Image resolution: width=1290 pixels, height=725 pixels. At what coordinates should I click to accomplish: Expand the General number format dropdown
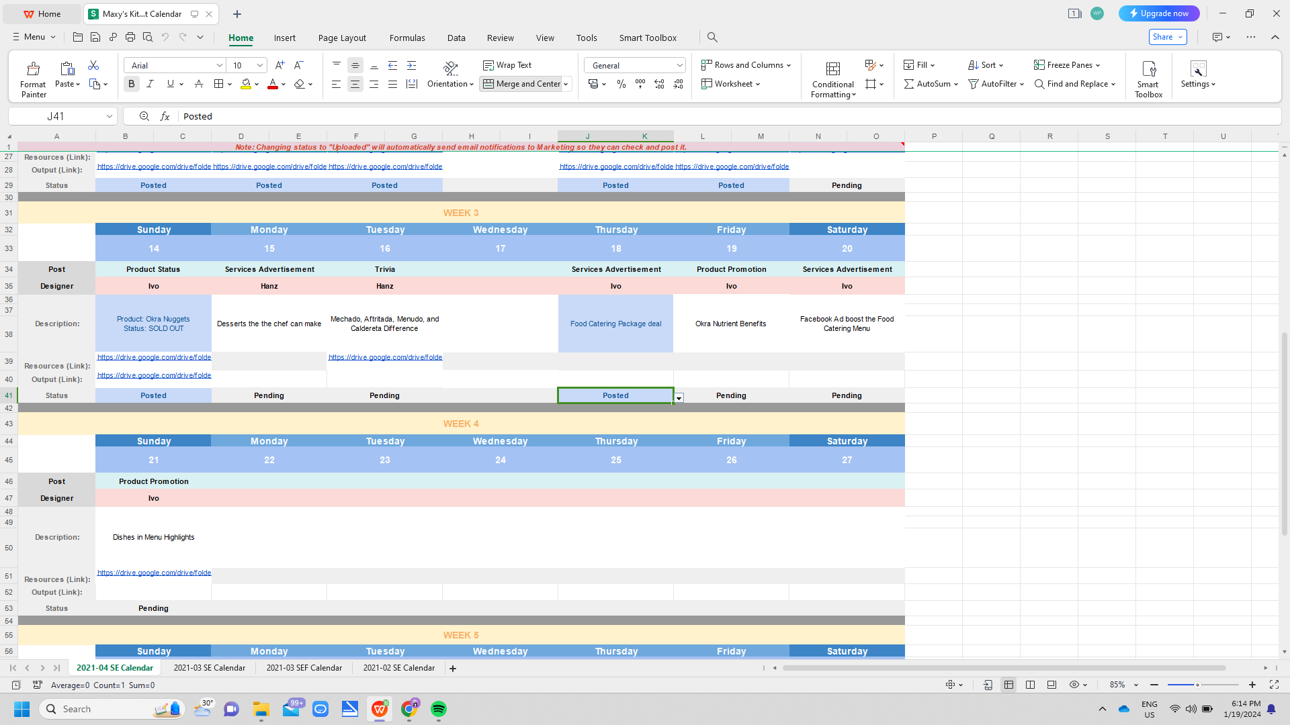click(679, 65)
